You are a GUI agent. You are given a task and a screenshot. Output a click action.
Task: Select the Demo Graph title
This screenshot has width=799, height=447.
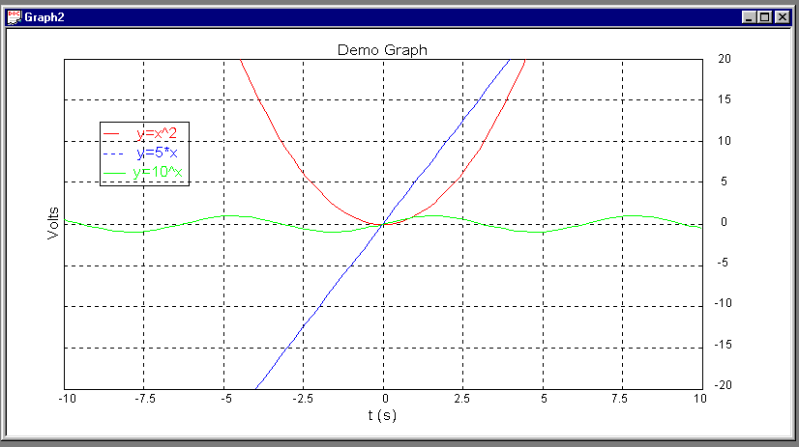pos(382,50)
